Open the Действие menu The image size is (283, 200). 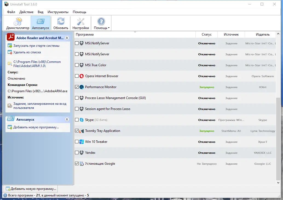click(x=26, y=12)
